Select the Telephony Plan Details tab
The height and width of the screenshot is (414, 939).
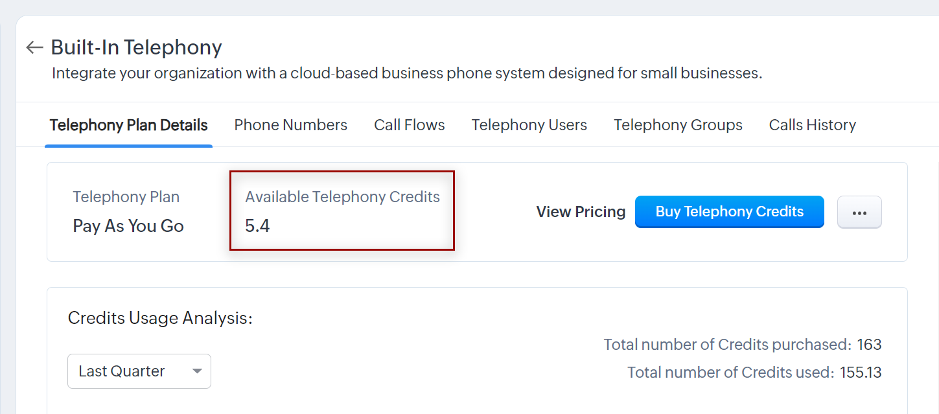[128, 125]
